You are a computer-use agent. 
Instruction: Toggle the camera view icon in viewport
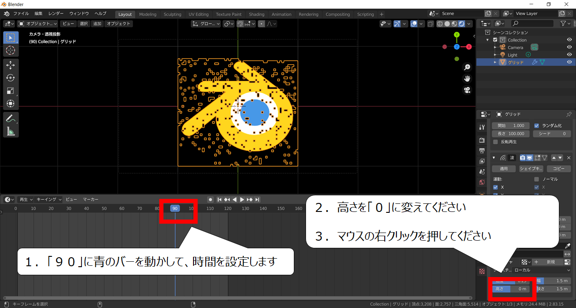click(467, 90)
